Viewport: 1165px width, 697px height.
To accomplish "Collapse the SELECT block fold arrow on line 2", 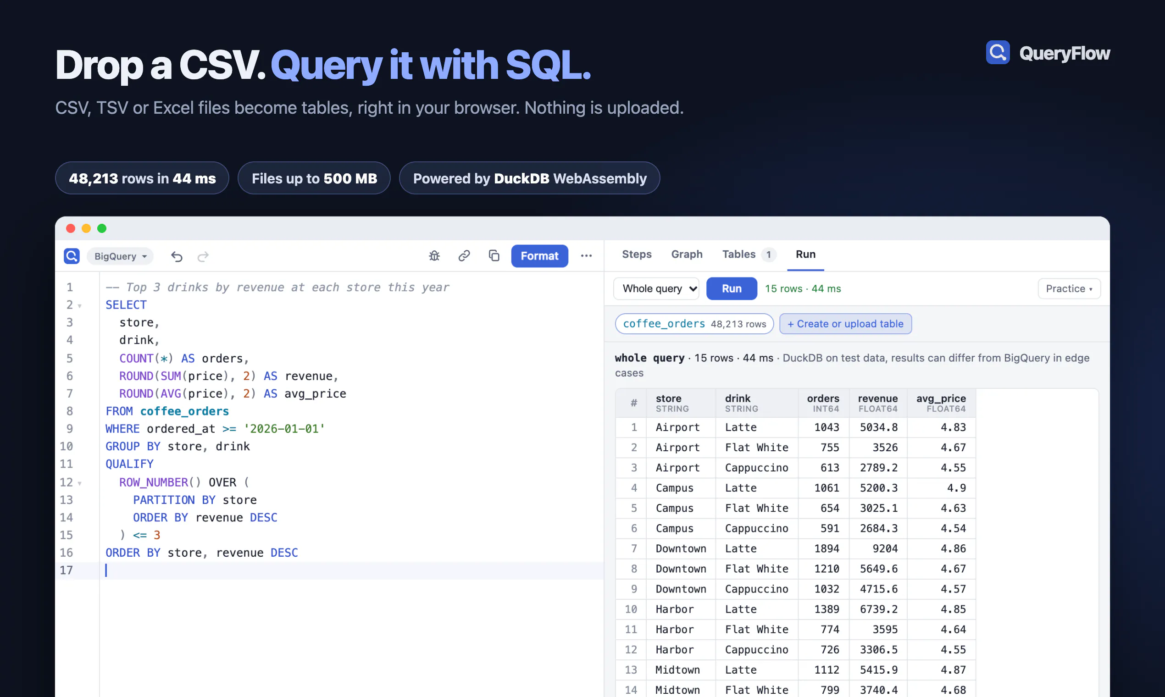I will tap(80, 306).
